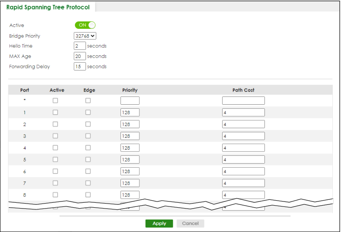Toggle Edge checkbox for port 5
This screenshot has width=341, height=232.
click(x=88, y=159)
